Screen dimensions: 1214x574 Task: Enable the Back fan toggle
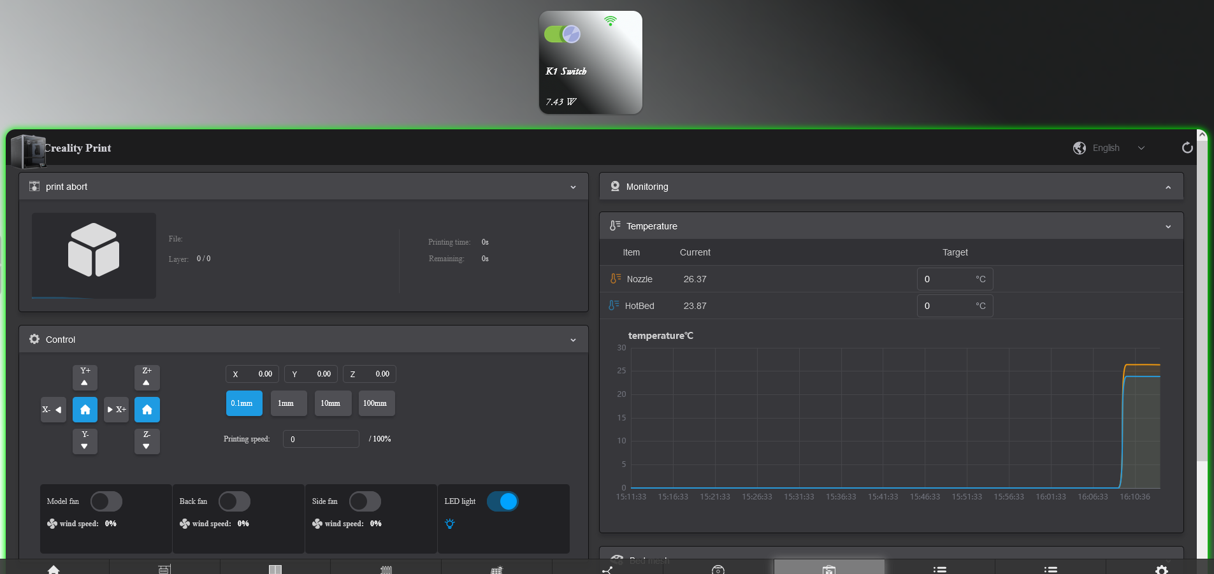pyautogui.click(x=235, y=501)
